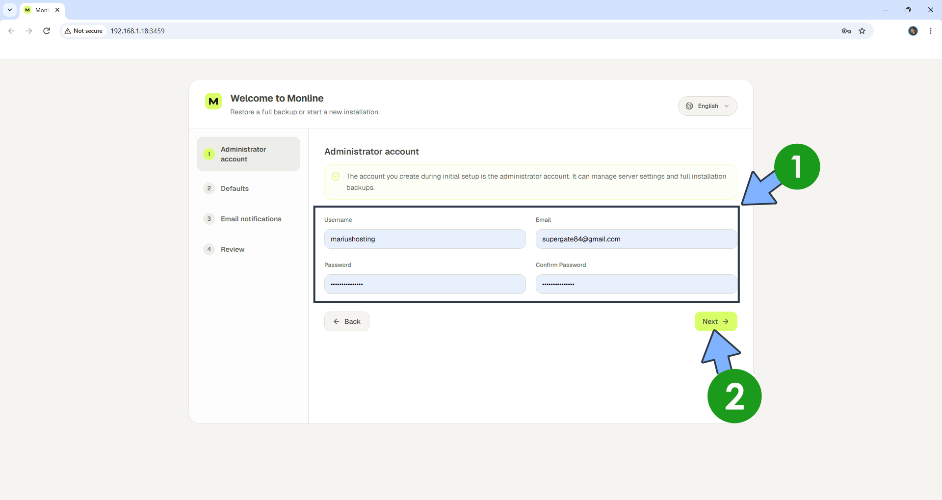Click 'Restore a full backup' subtitle text
942x500 pixels.
(305, 112)
